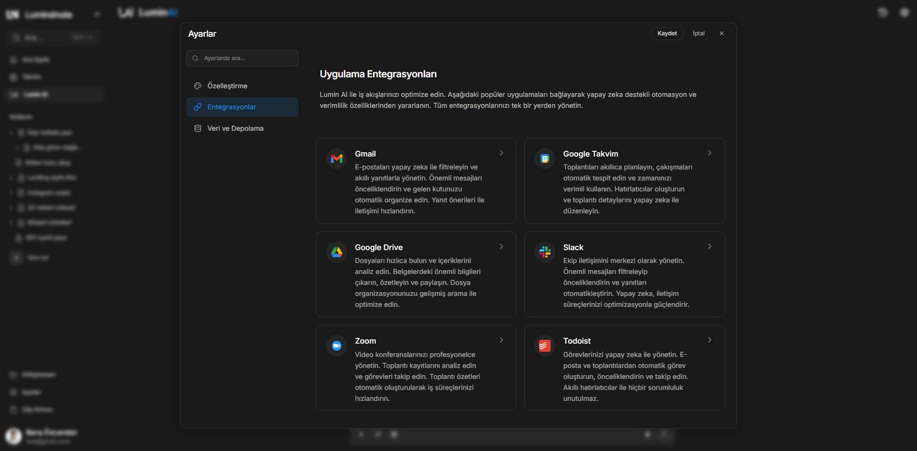Click the Google Takvim calendar logo icon
Image resolution: width=917 pixels, height=451 pixels.
point(545,158)
